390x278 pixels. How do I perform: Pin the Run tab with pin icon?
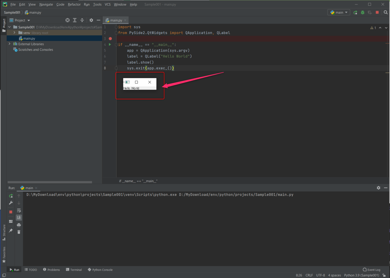pyautogui.click(x=11, y=230)
